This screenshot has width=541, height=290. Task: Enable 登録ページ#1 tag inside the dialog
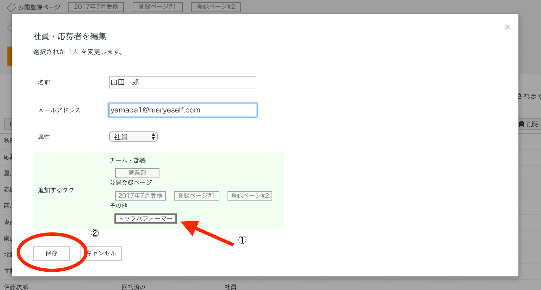tap(196, 196)
